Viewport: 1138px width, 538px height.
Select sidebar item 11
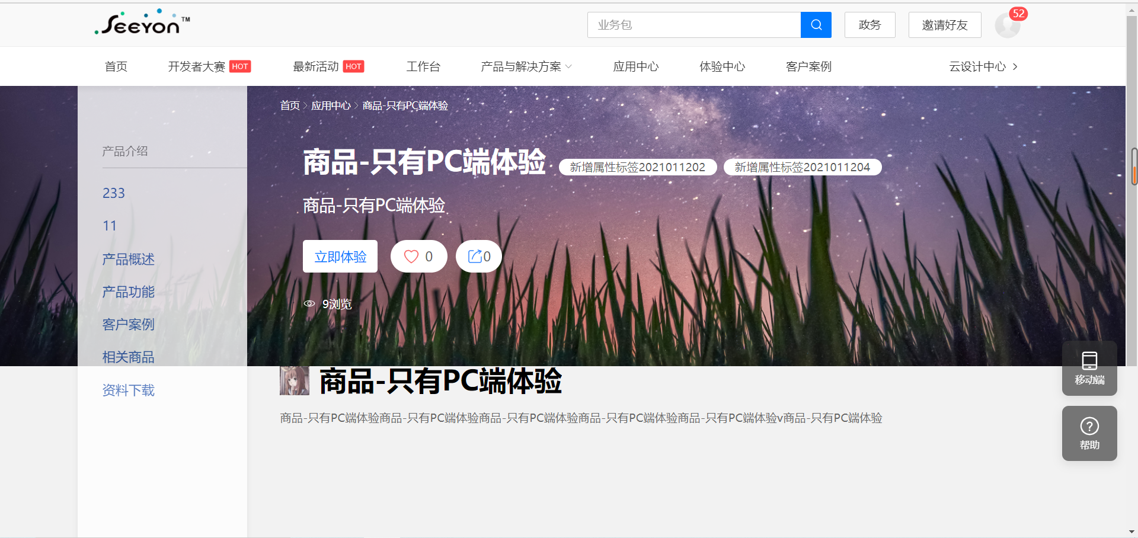(x=110, y=226)
